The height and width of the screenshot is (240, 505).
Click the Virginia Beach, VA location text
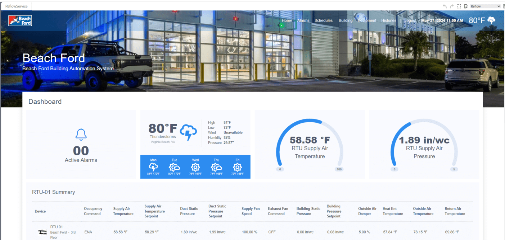coord(163,142)
